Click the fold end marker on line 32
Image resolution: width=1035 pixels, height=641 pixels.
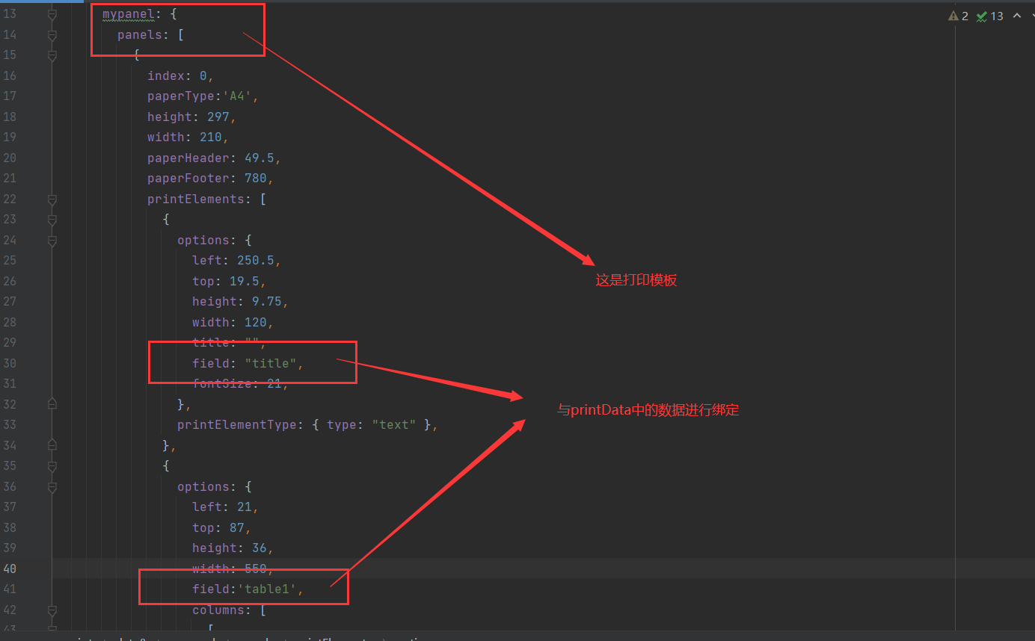[x=52, y=404]
